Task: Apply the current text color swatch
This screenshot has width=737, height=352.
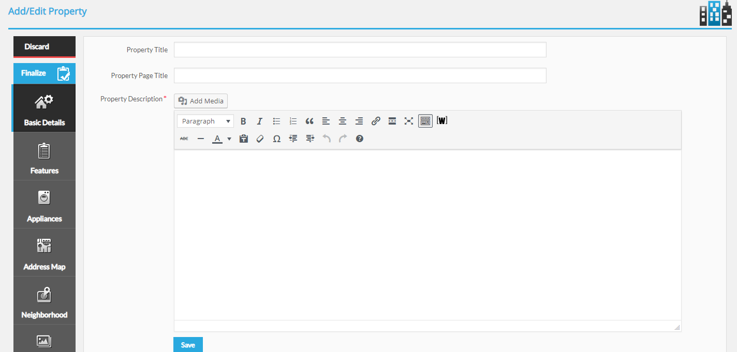Action: 217,139
